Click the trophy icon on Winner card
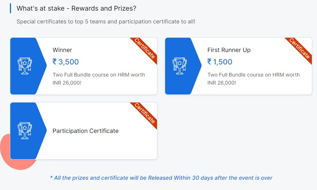Viewport: 317px width, 190px height. click(x=25, y=66)
